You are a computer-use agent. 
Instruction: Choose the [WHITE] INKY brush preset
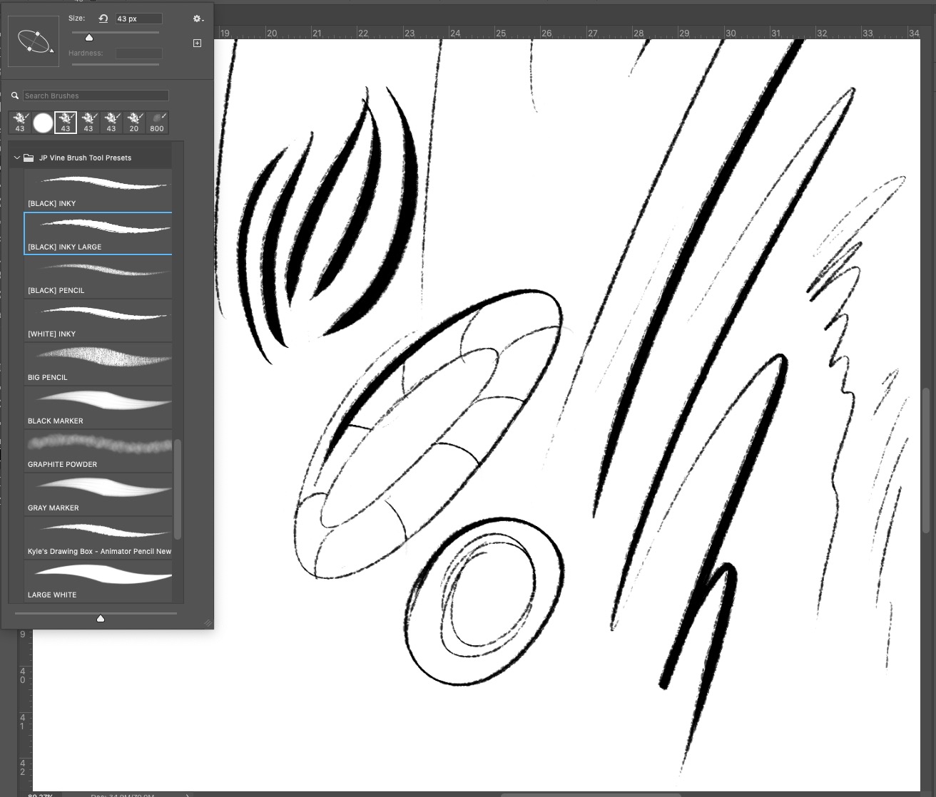pos(98,320)
